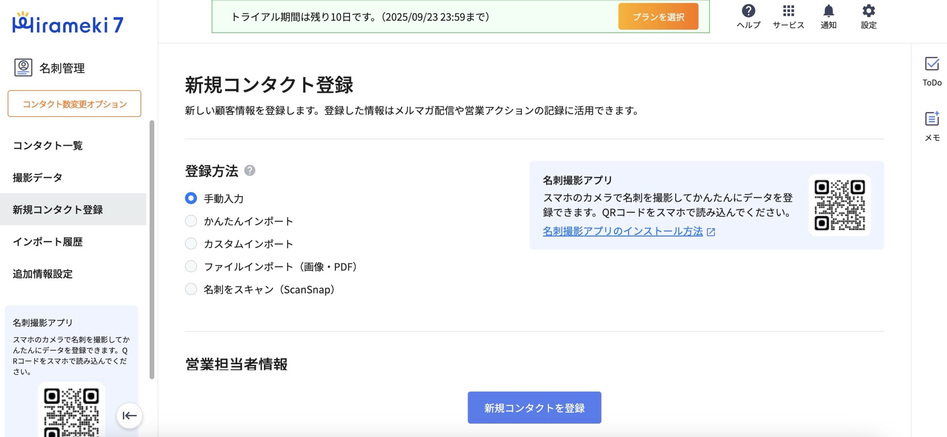
Task: Select かんたんインポート radio option
Action: [x=191, y=221]
